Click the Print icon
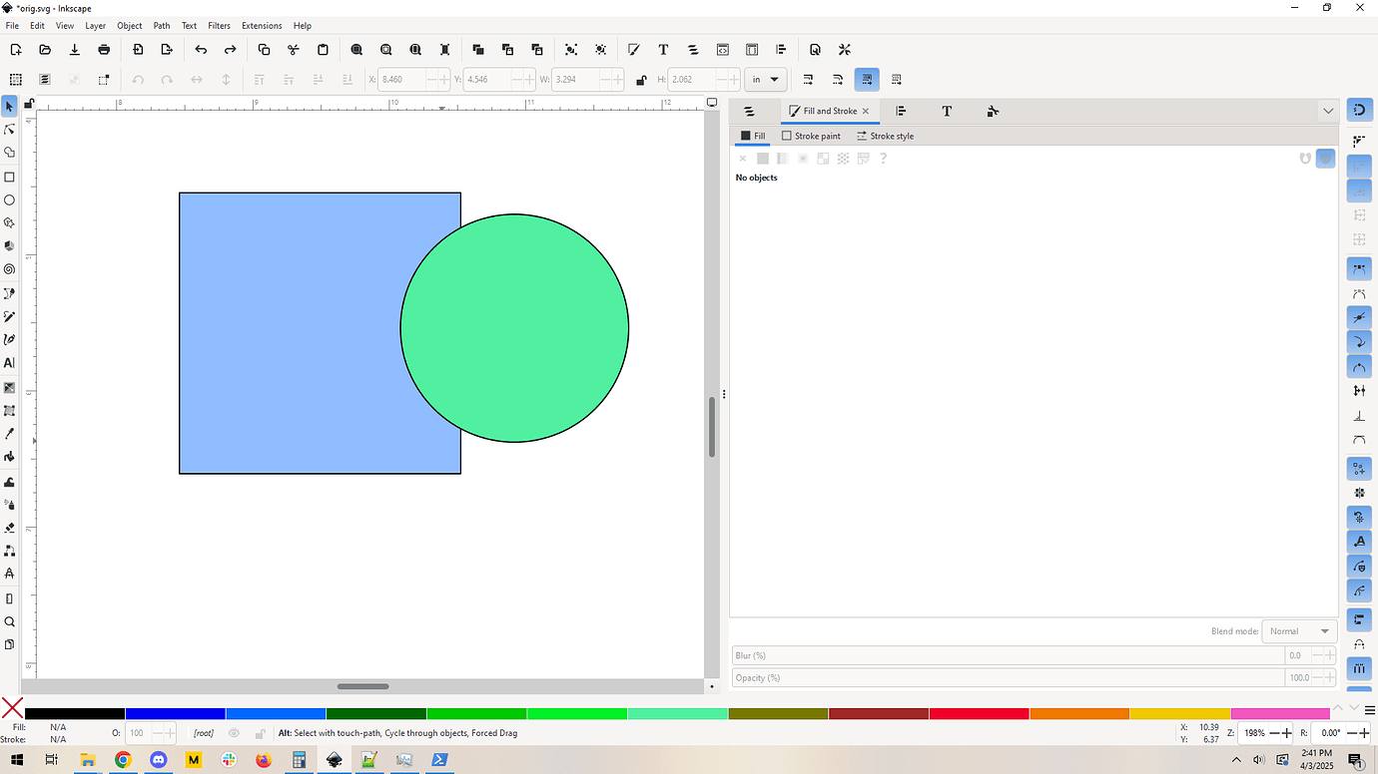This screenshot has height=774, width=1378. [104, 49]
